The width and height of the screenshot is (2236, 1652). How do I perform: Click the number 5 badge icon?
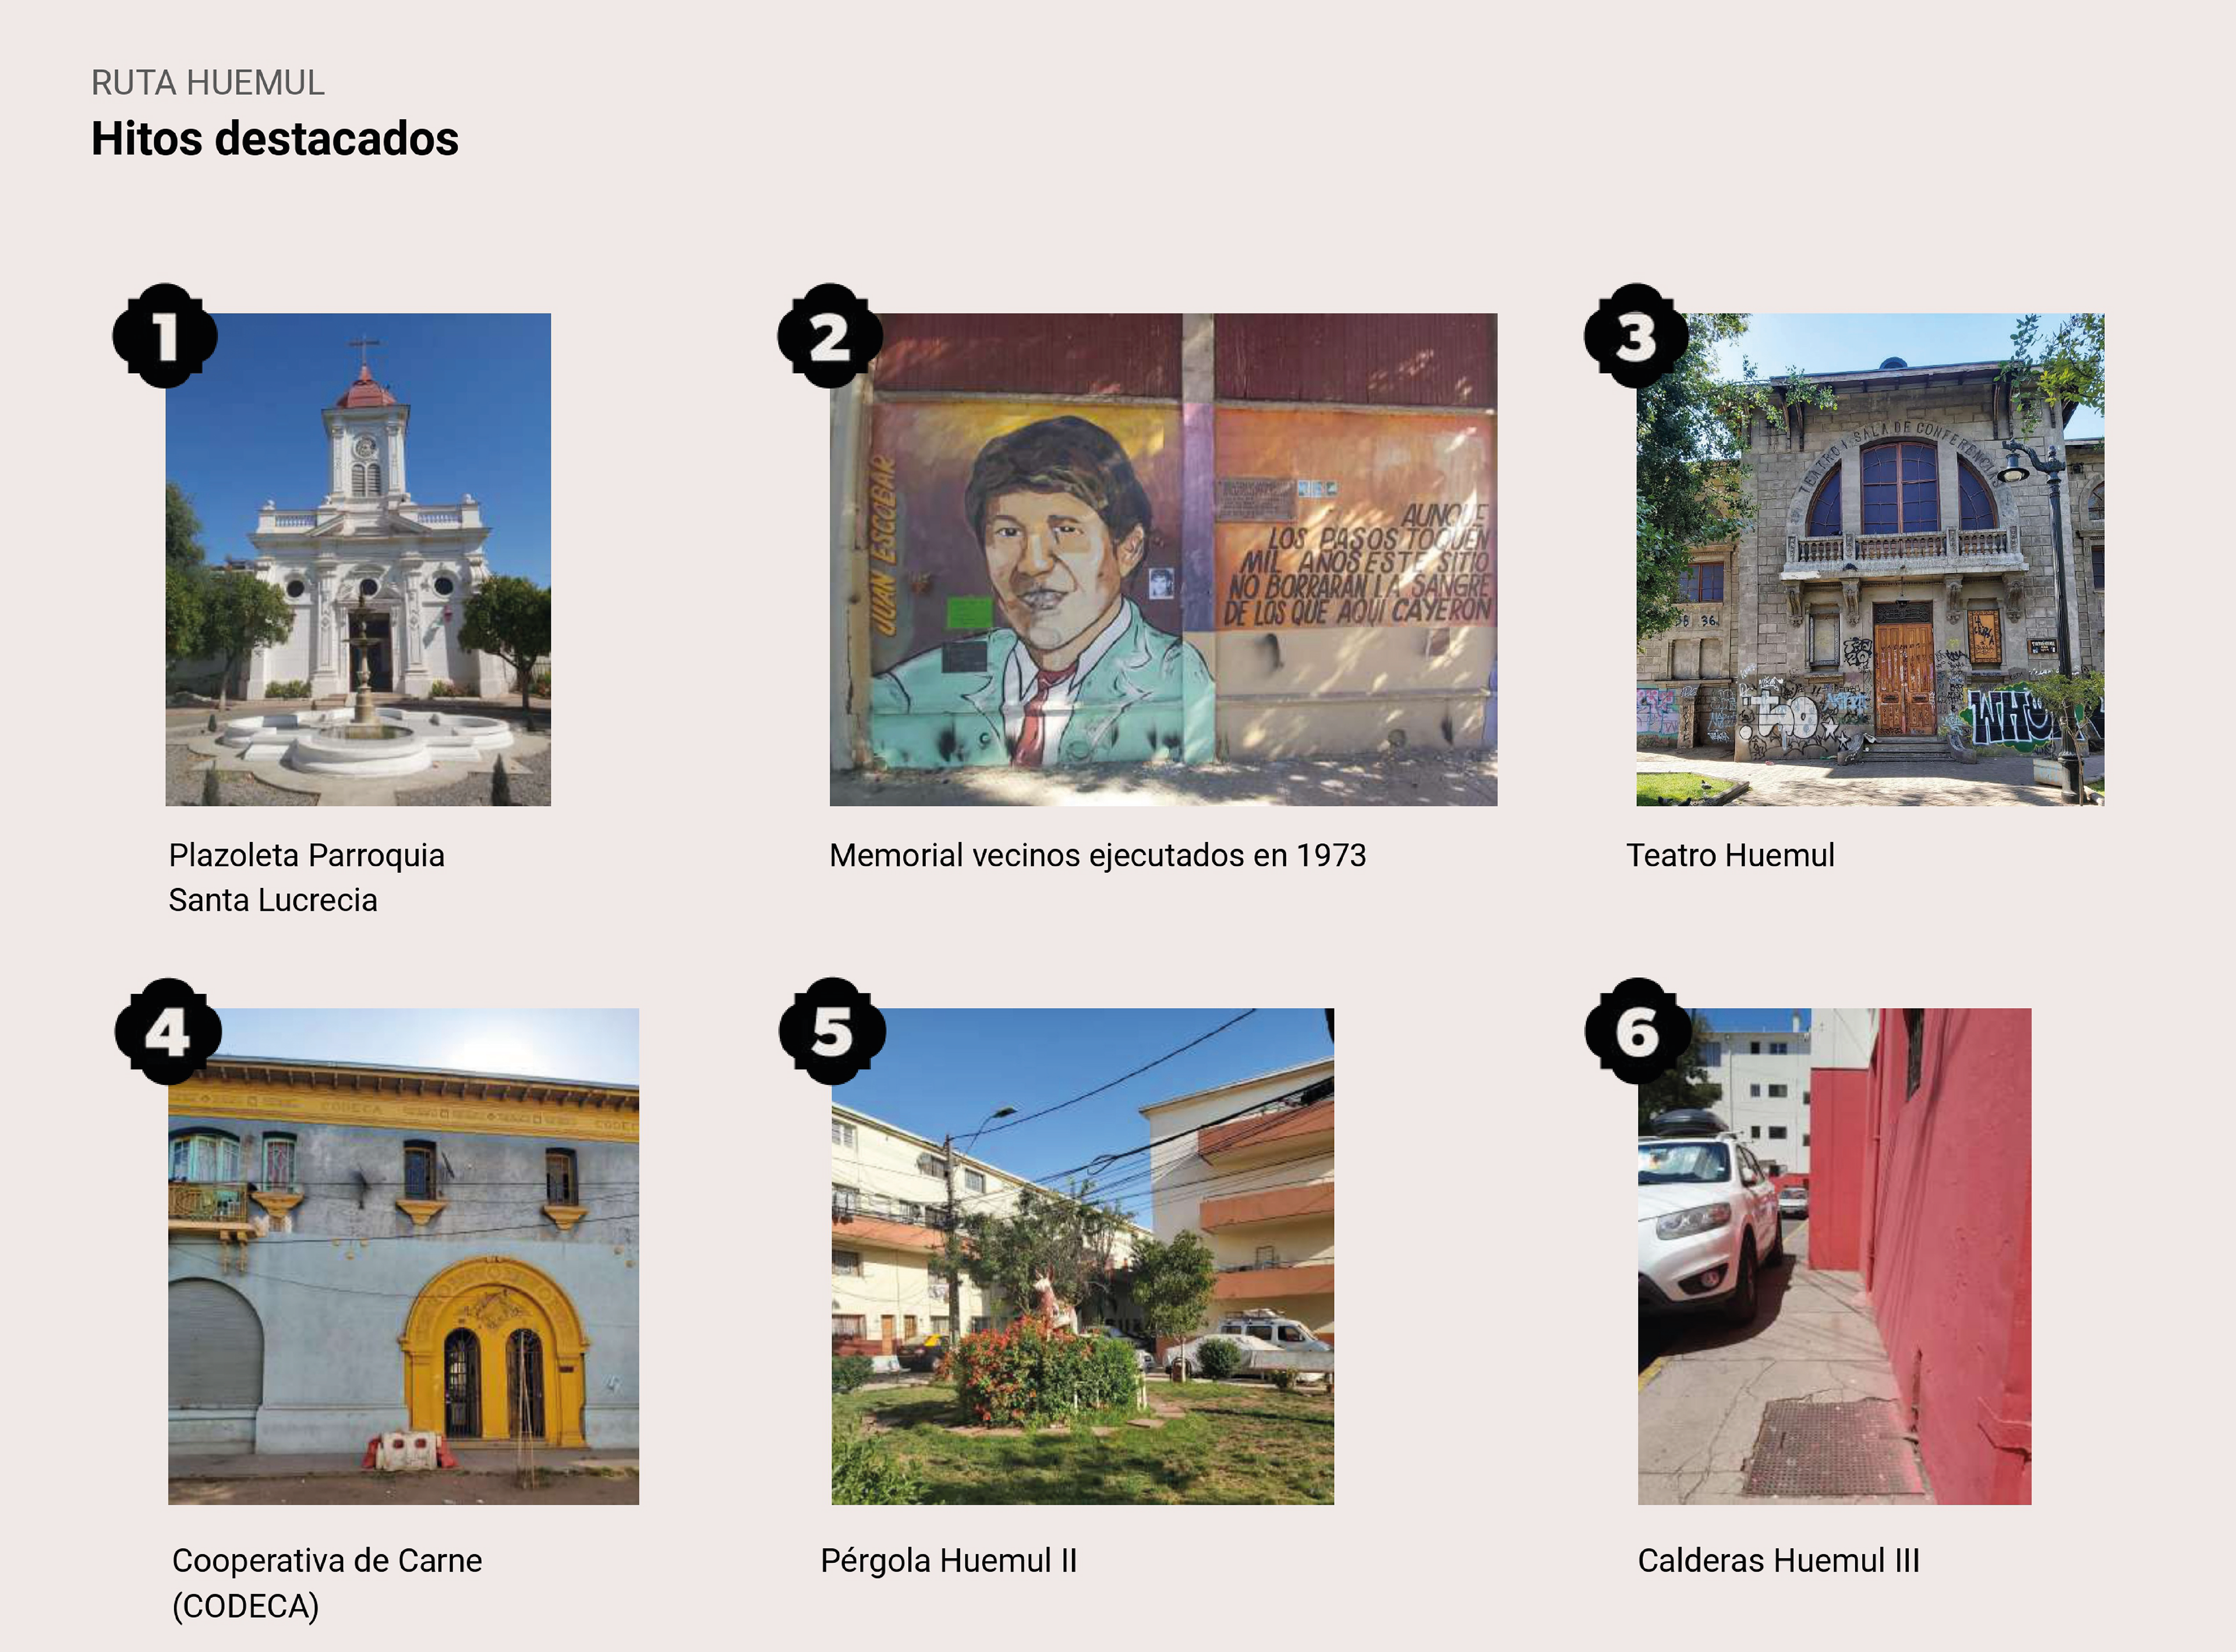pyautogui.click(x=832, y=1031)
